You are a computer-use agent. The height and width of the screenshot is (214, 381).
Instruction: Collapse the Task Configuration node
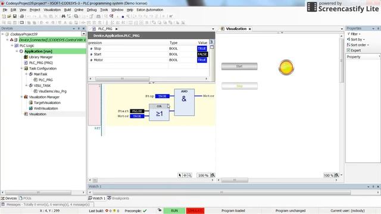[x=21, y=68]
